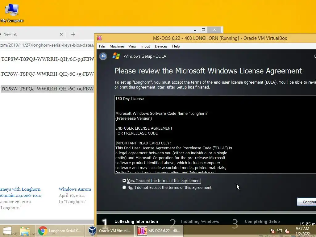
Task: Close the New Tab in Chrome
Action: pos(61,34)
